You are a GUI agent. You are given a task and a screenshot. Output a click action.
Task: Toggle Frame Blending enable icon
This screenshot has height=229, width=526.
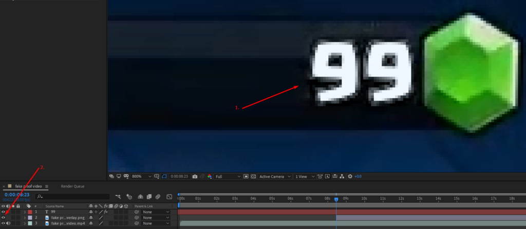tap(149, 197)
